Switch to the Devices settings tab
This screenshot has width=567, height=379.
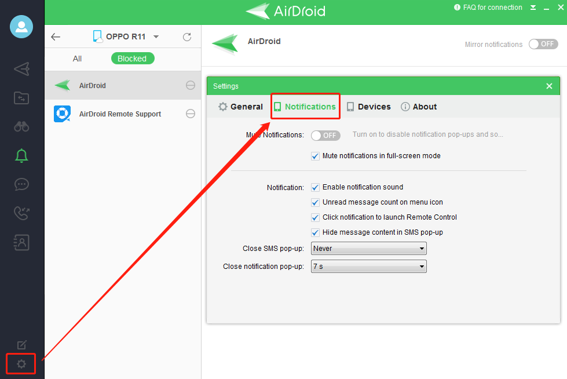pyautogui.click(x=368, y=107)
